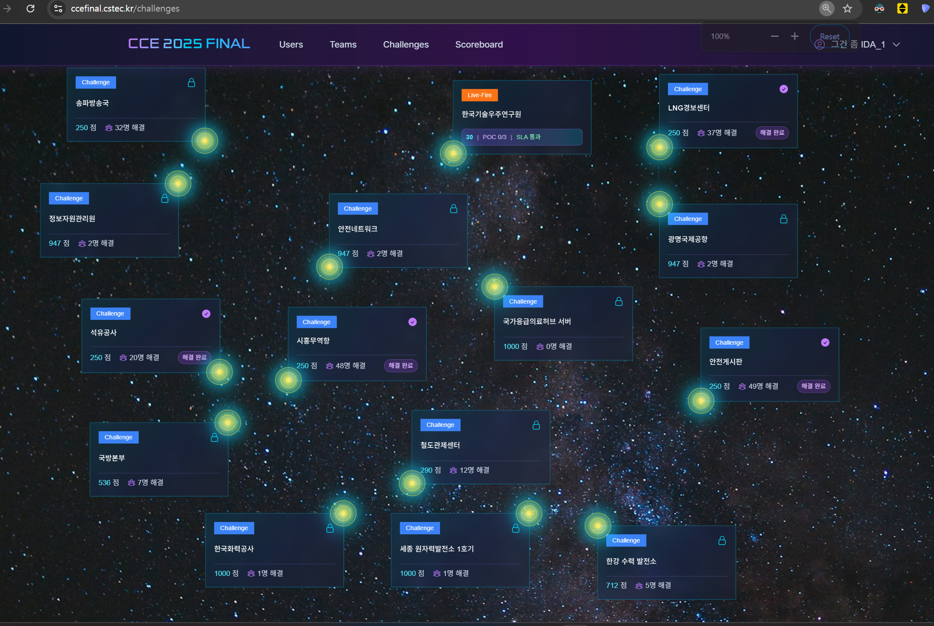Click the solved checkmark on 시흥무역항 card

413,322
